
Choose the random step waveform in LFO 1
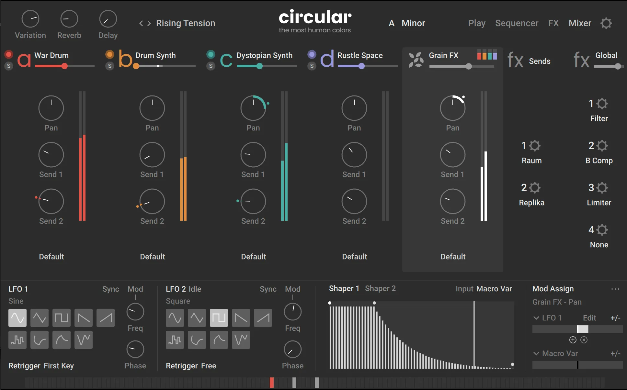click(x=17, y=340)
